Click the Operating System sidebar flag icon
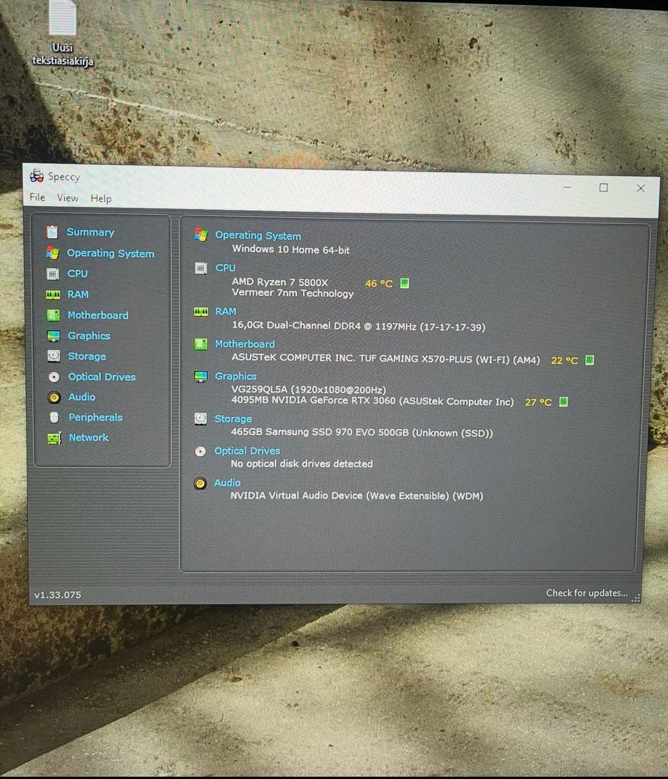Viewport: 668px width, 779px height. click(52, 253)
